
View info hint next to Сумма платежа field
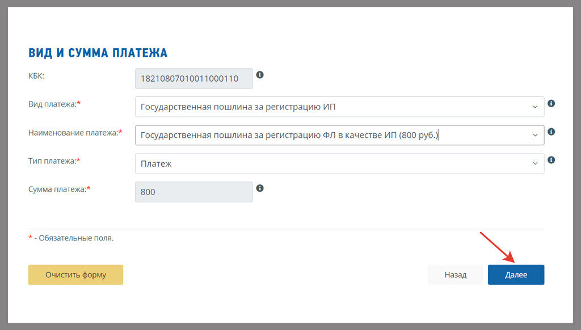(260, 188)
